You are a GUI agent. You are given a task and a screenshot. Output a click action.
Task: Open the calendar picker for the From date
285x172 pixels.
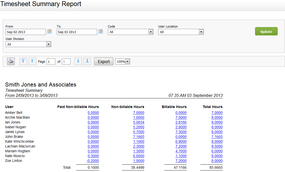coord(49,31)
